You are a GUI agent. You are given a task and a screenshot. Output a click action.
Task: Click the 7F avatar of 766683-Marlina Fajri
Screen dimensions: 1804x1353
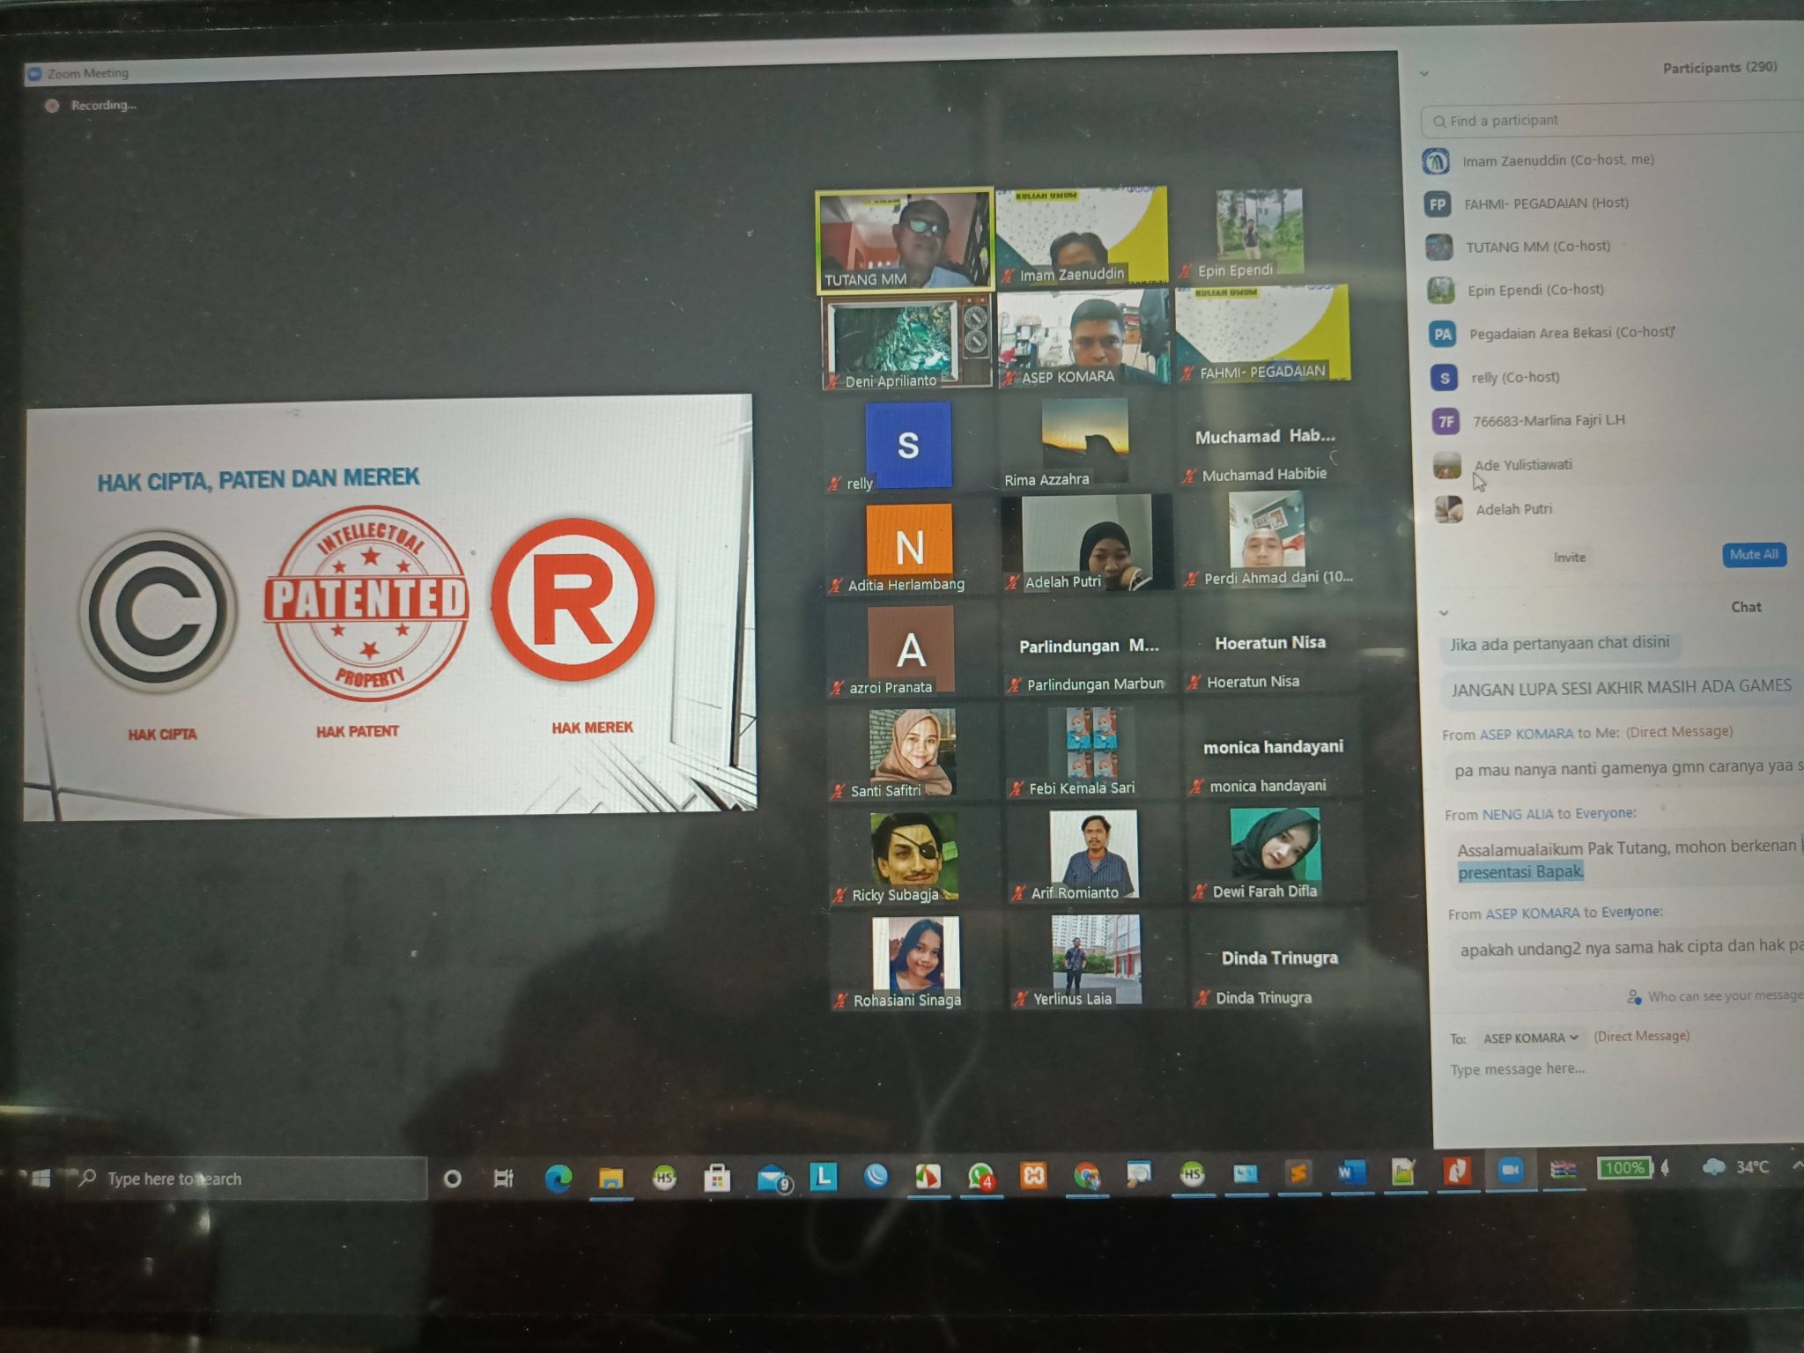[x=1446, y=422]
